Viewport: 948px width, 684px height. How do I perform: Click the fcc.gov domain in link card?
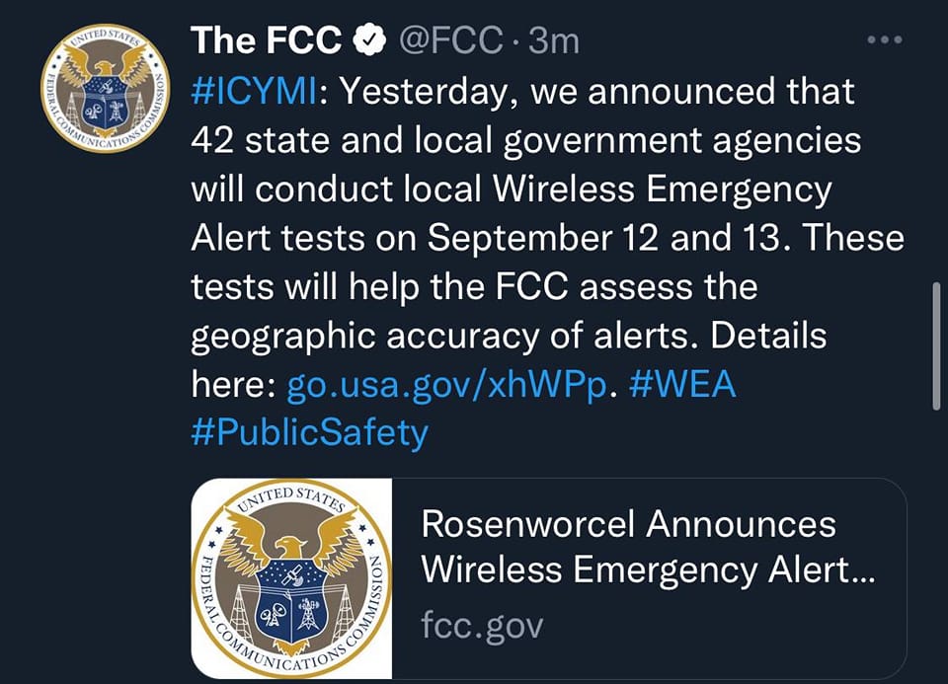pyautogui.click(x=481, y=624)
